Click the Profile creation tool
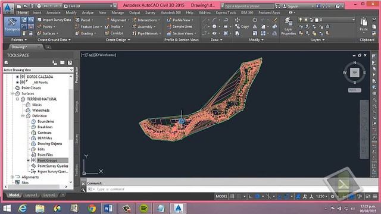 (x=114, y=27)
